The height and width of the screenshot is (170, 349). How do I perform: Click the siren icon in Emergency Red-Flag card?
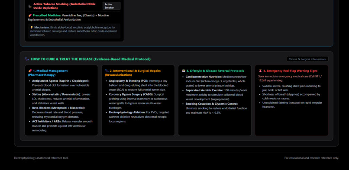click(260, 71)
